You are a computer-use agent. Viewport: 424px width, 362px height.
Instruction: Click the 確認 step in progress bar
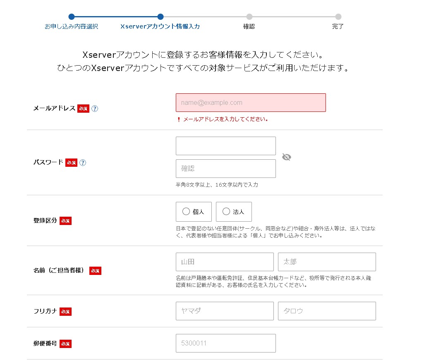[x=249, y=26]
